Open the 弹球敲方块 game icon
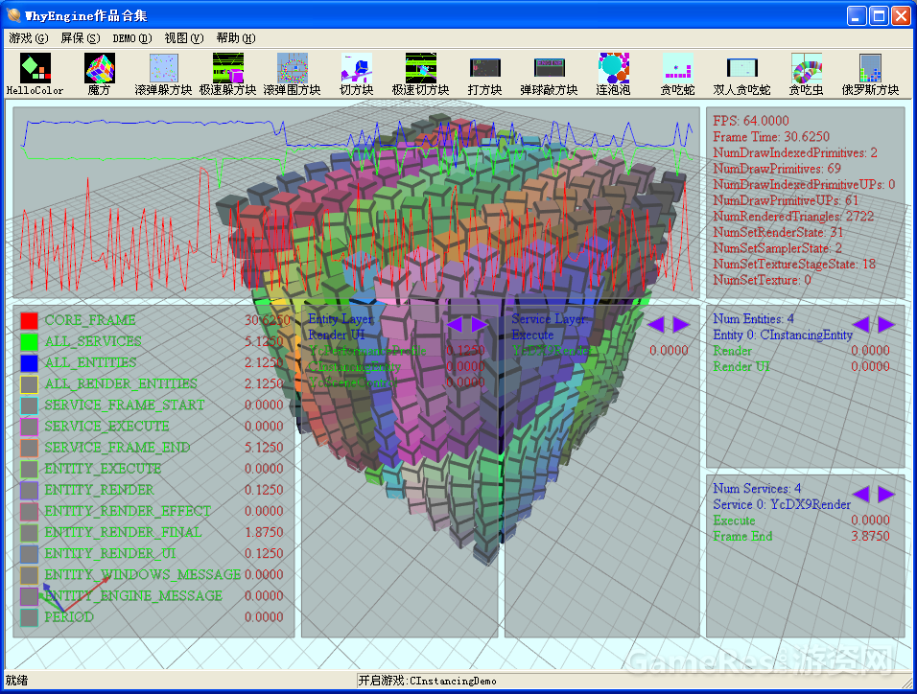The height and width of the screenshot is (694, 917). 549,74
